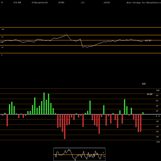Viewport: 161px width, 161px height.
Task: Click the '40' label on MR axis
Action: coord(157,106)
